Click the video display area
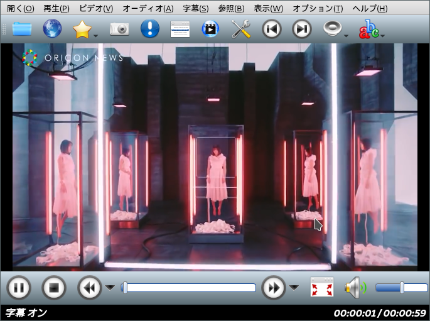Viewport: 430px width, 321px height. (215, 157)
